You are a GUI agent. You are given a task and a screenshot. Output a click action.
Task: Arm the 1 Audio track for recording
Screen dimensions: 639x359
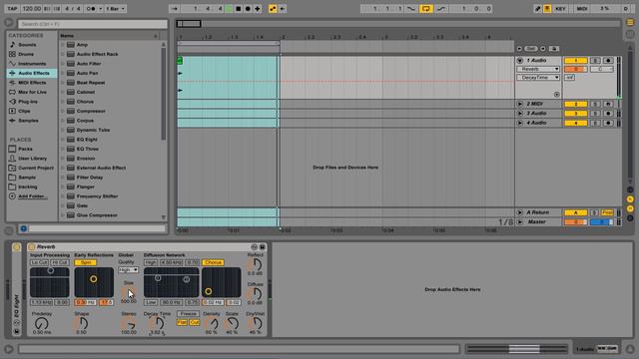608,61
